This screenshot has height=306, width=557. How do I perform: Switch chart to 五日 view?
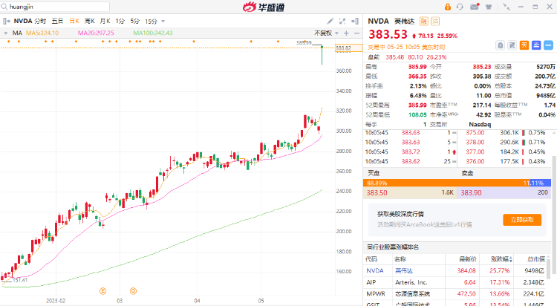57,22
